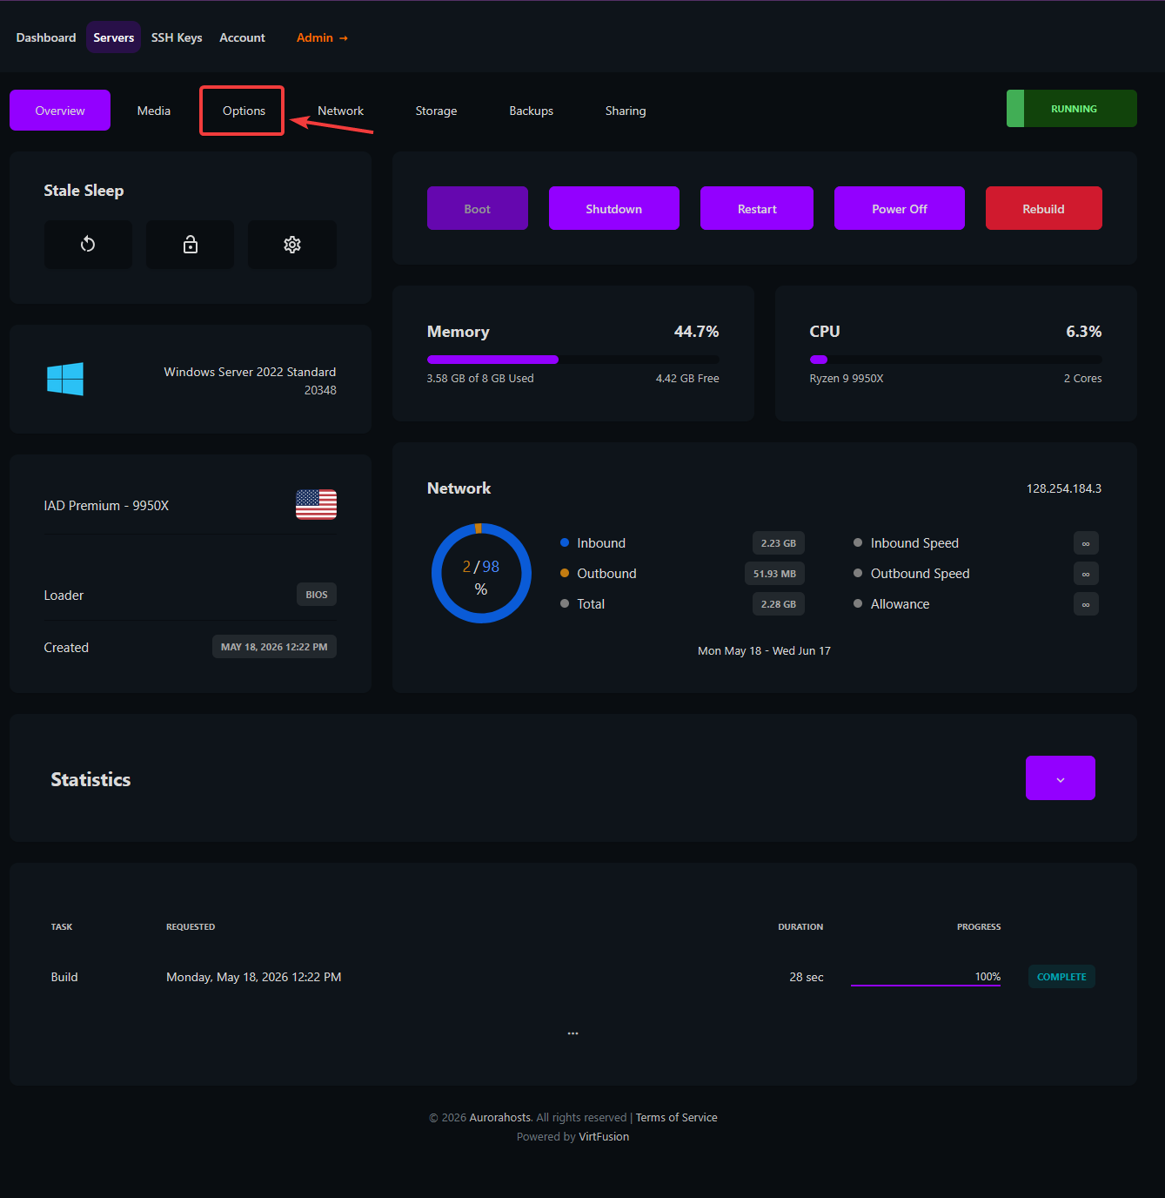Switch to the Storage tab
1165x1198 pixels.
(436, 111)
